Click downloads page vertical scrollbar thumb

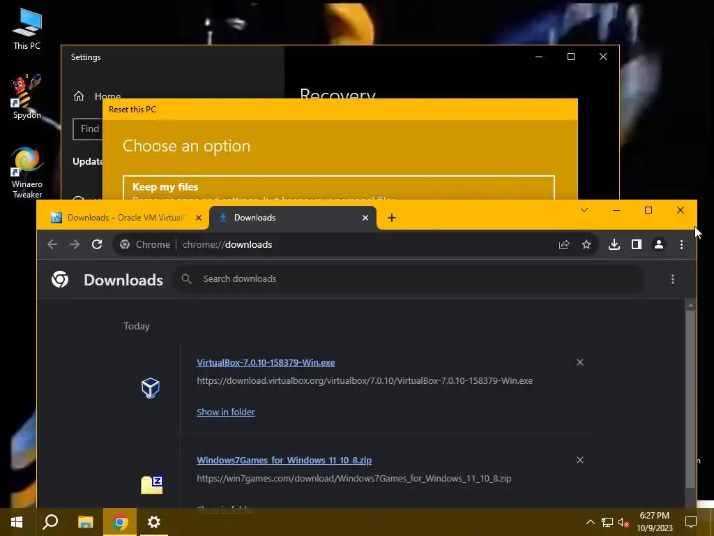pyautogui.click(x=690, y=399)
